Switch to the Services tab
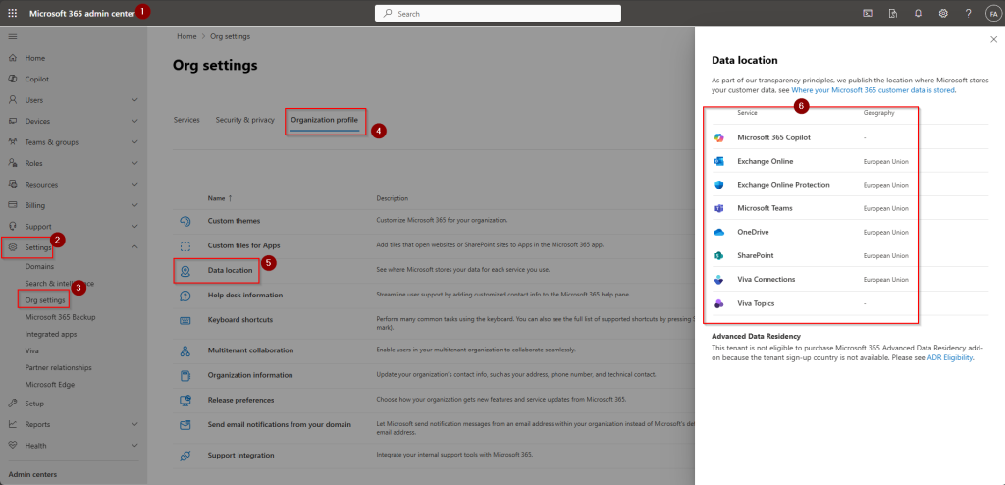1005x485 pixels. point(186,120)
